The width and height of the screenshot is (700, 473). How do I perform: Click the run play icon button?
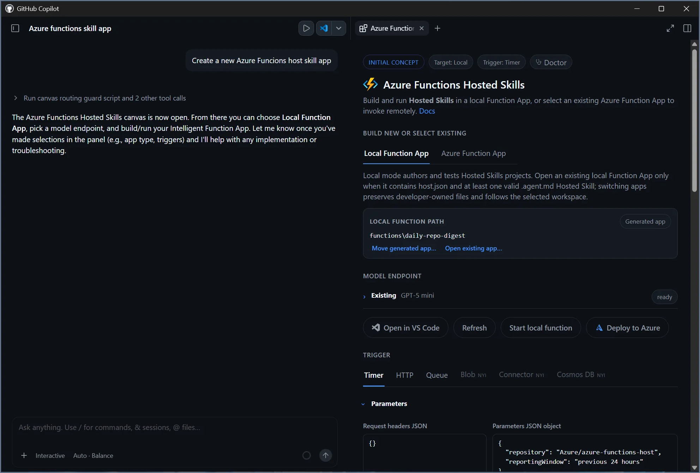pos(306,28)
